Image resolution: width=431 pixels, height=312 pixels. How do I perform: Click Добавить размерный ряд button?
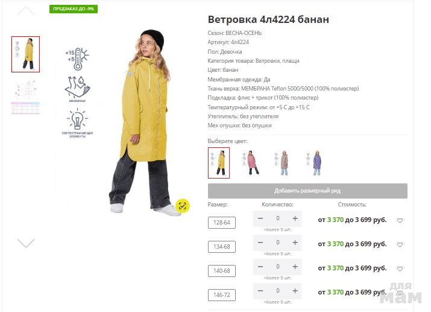pyautogui.click(x=307, y=191)
